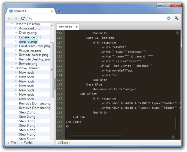Click the 'Response.Write "<Binary>"' line
This screenshot has width=187, height=152.
tap(115, 89)
